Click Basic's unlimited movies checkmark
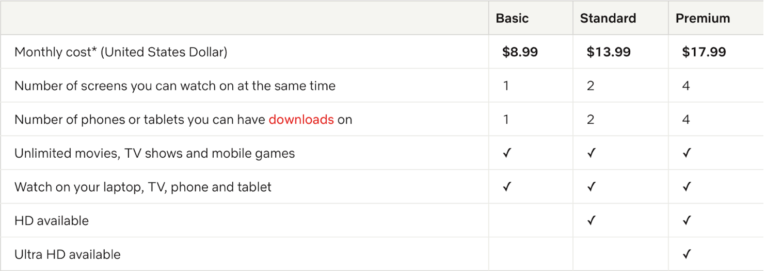 coord(506,153)
